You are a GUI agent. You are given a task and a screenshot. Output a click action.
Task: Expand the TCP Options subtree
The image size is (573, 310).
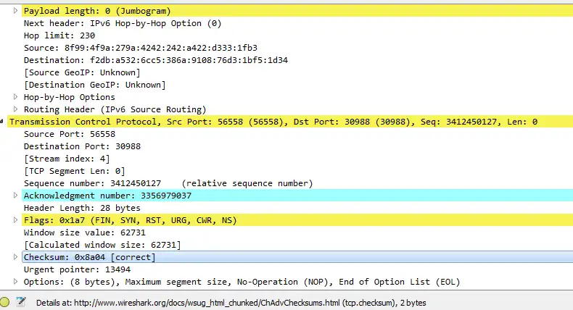[x=16, y=282]
